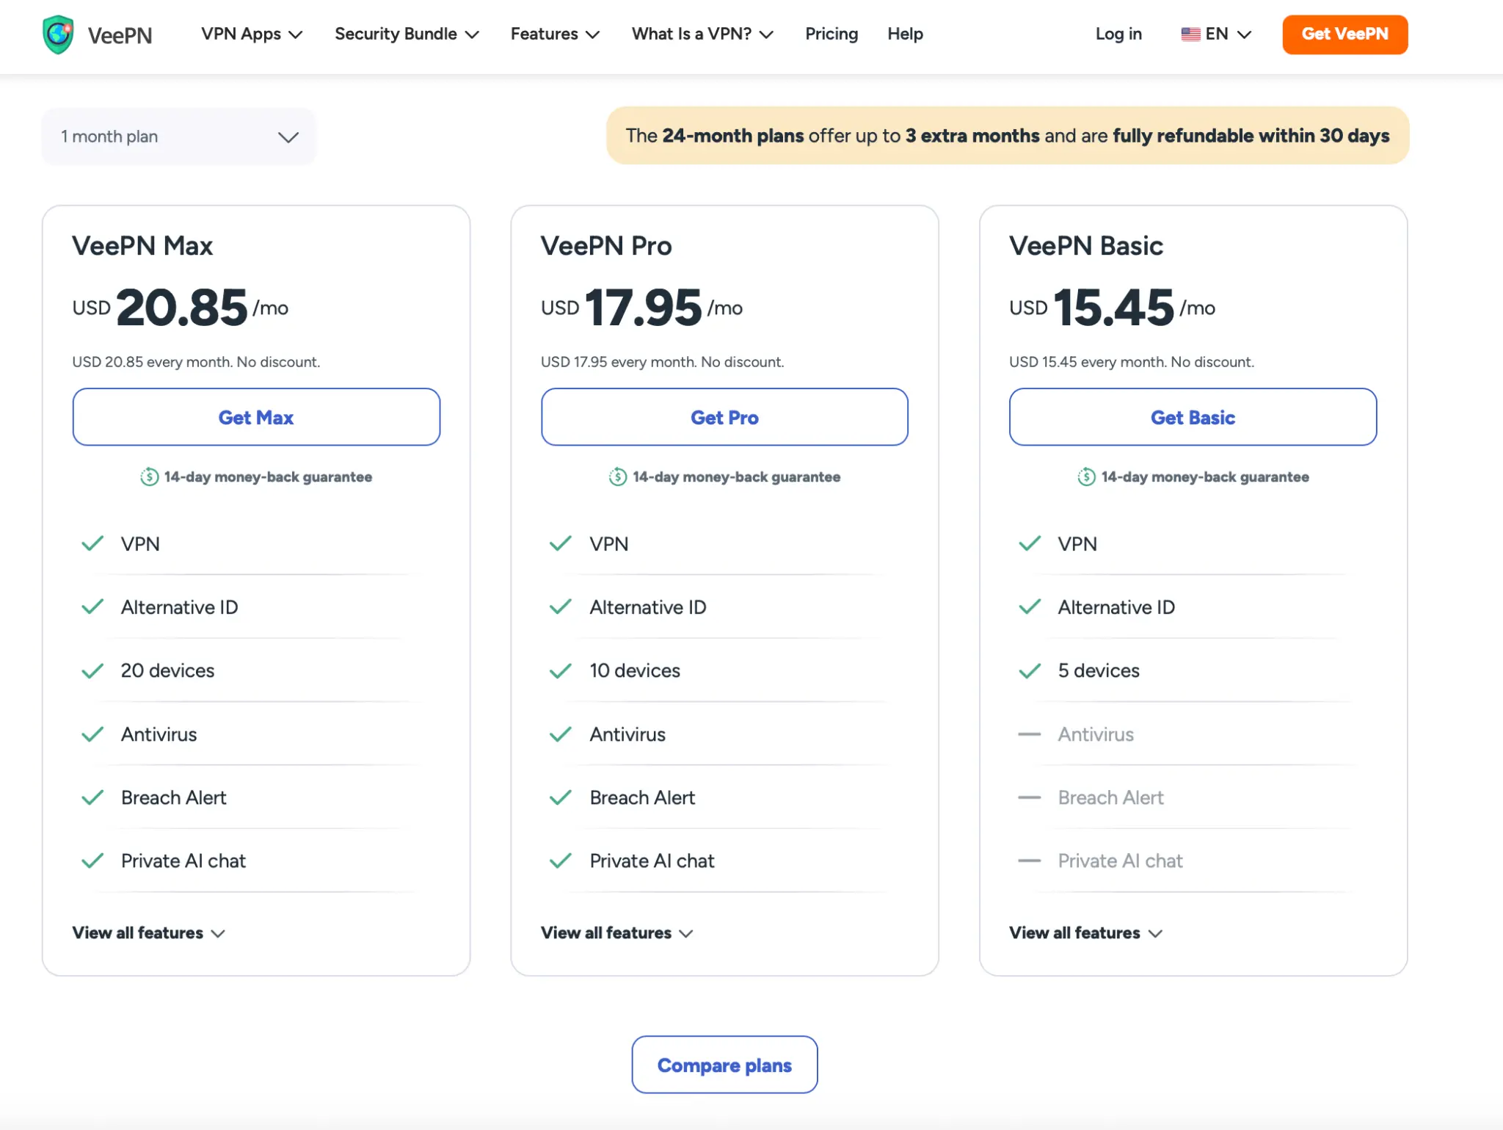The image size is (1503, 1130).
Task: Open the Features navigation menu
Action: (x=555, y=35)
